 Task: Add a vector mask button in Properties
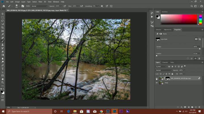[x=199, y=39]
